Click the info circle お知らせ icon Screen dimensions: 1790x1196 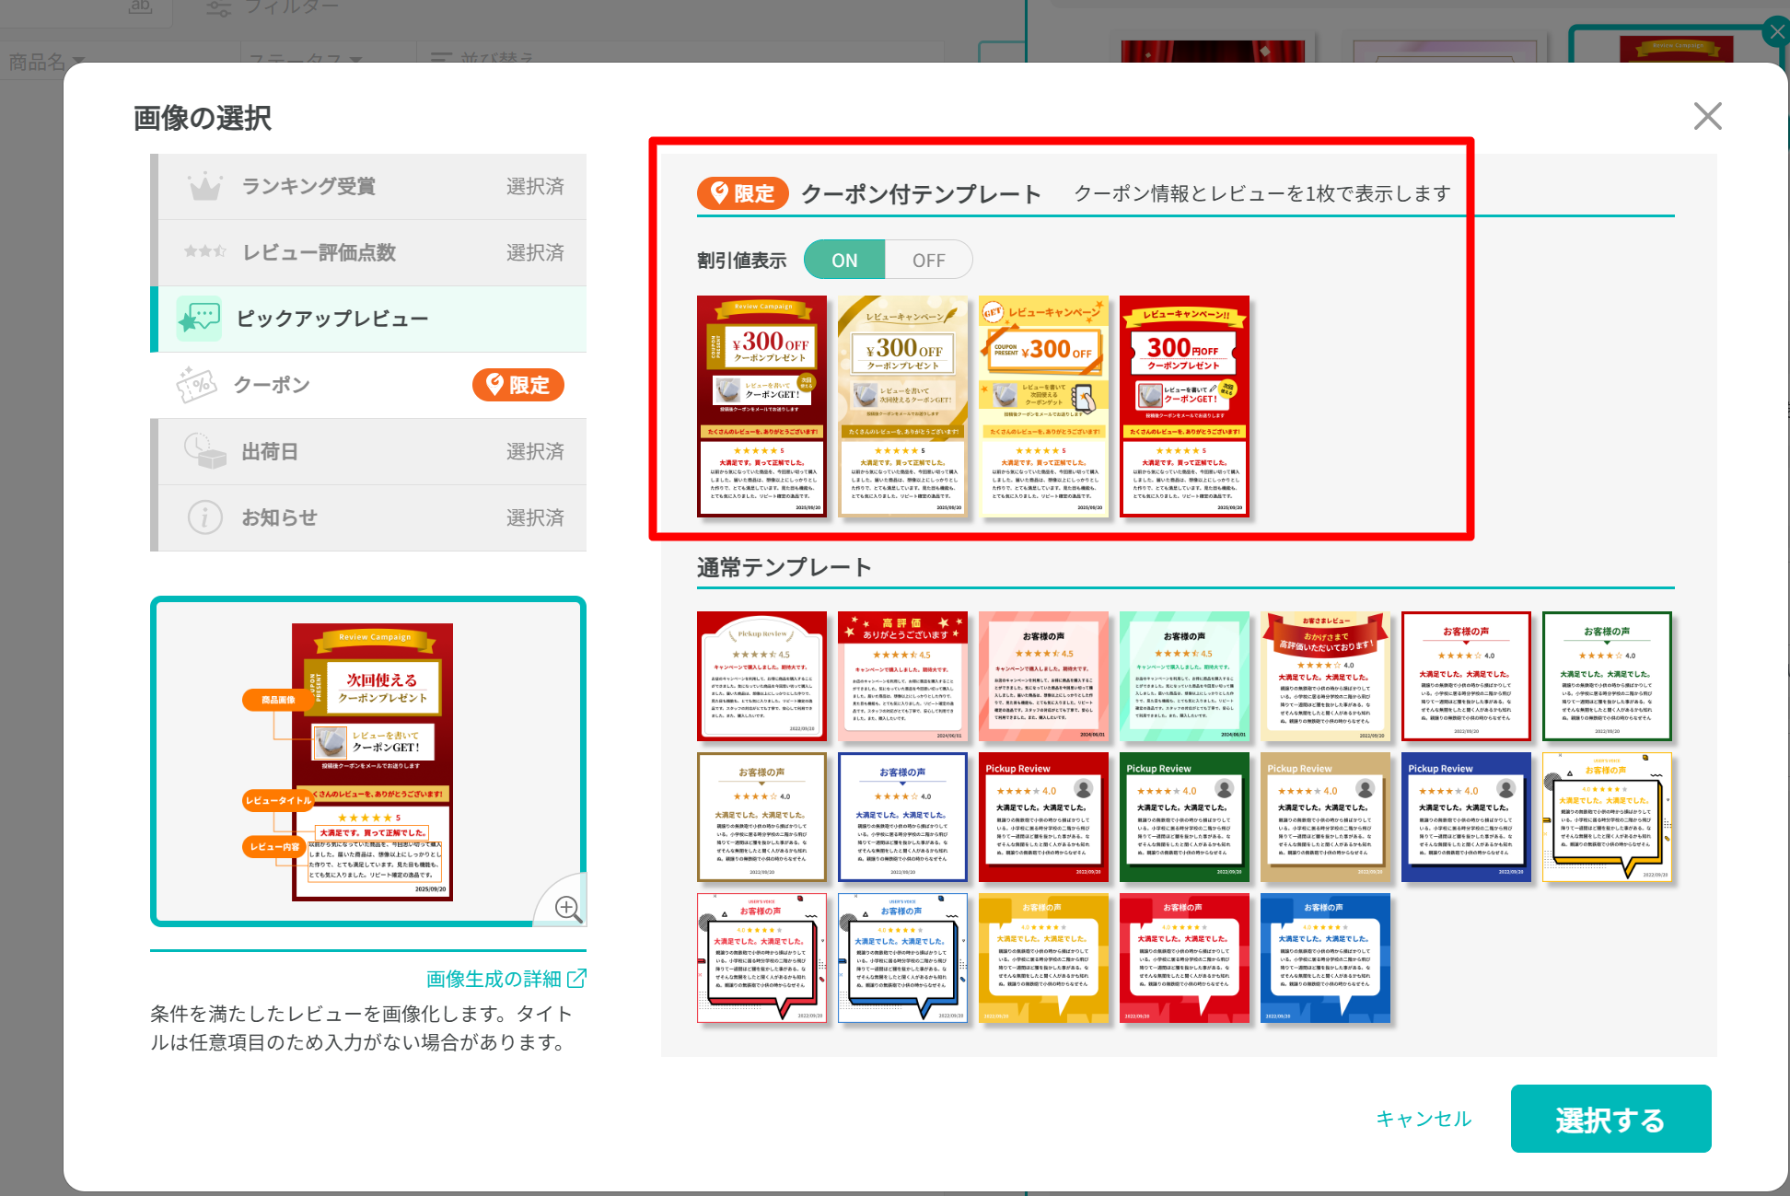pyautogui.click(x=204, y=517)
